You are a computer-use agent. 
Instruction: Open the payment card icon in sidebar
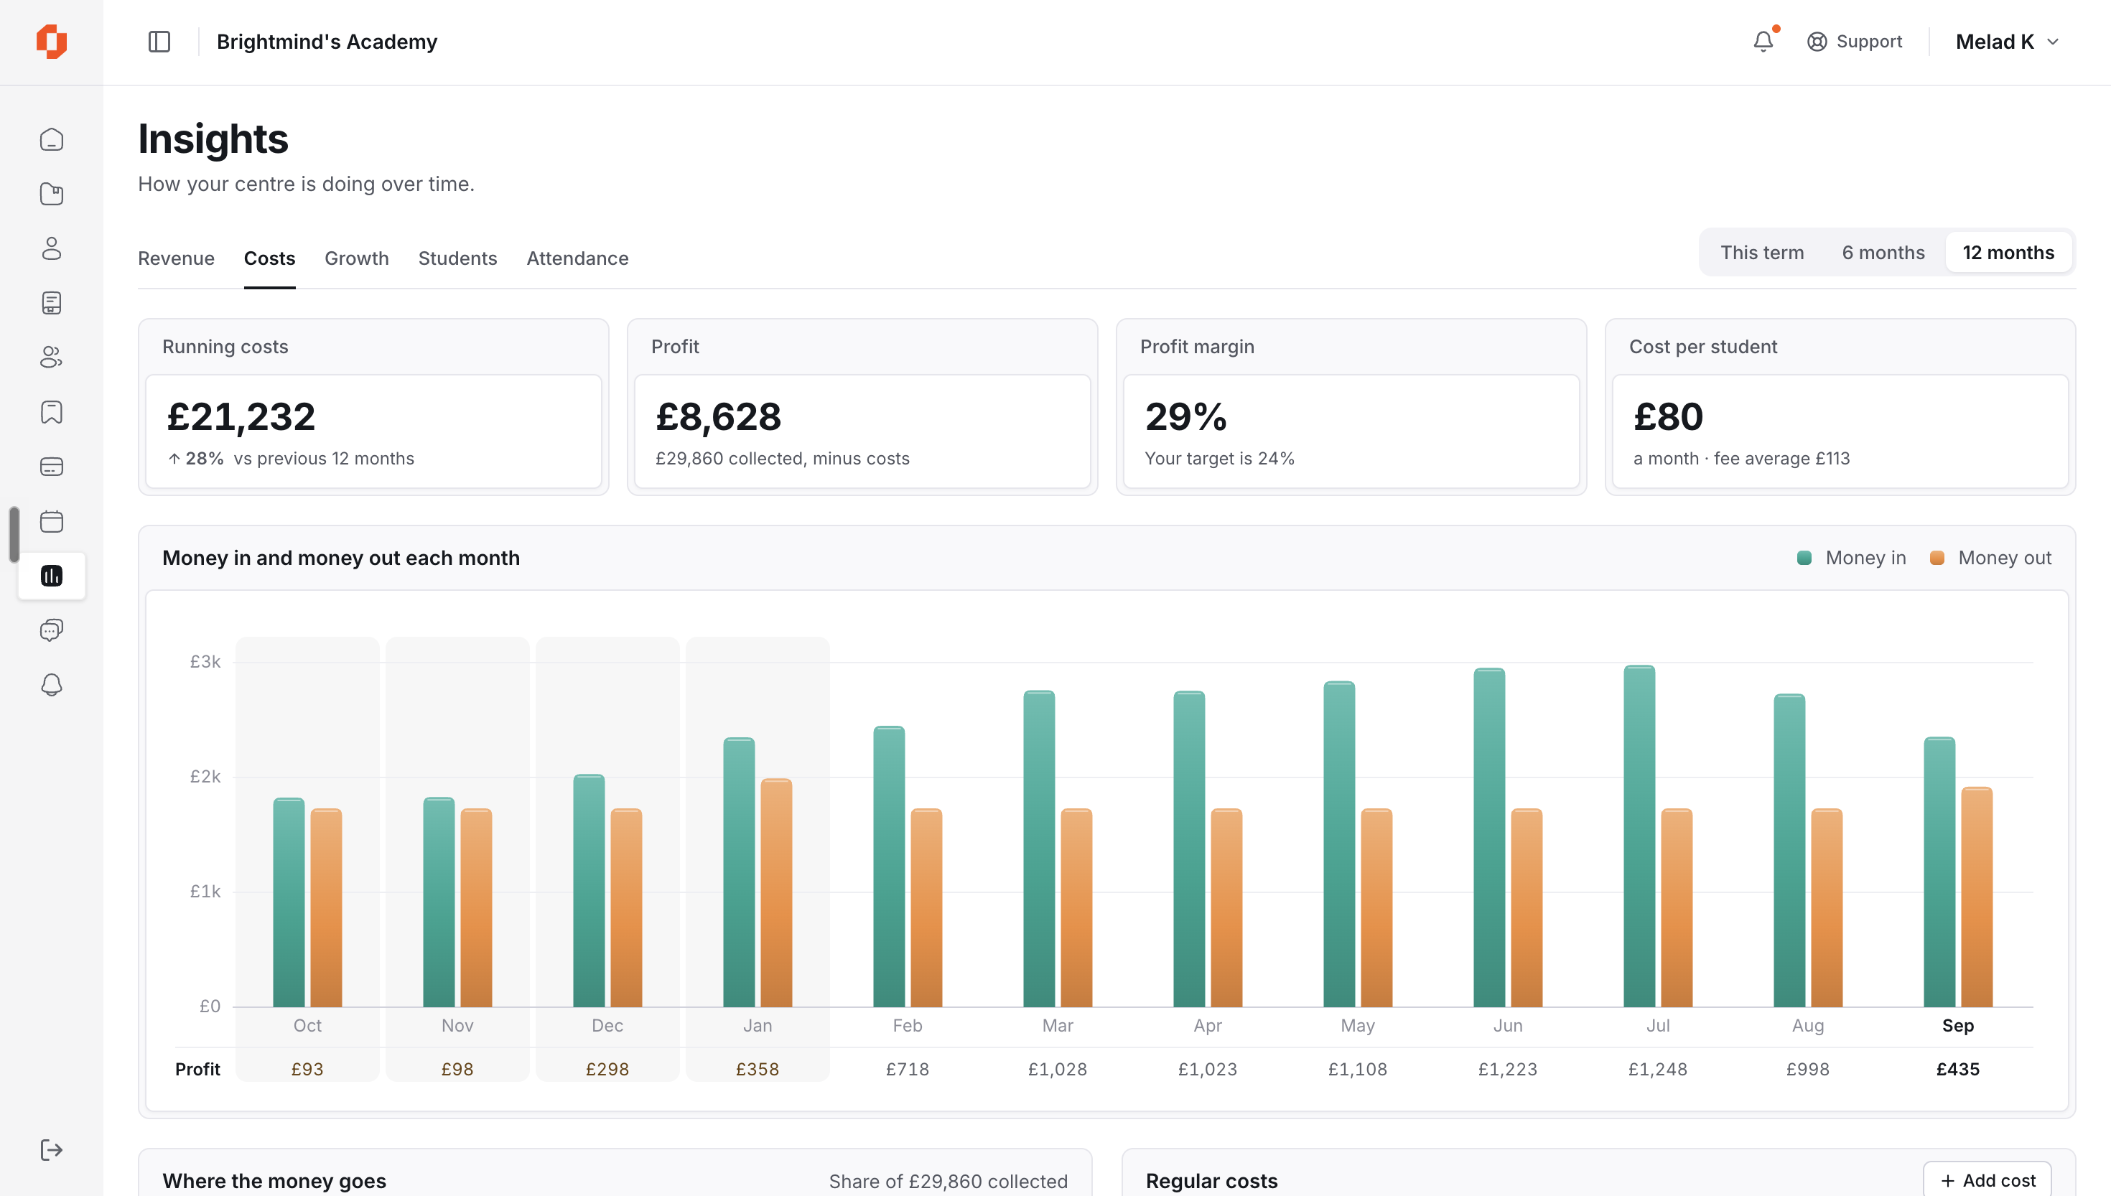click(x=51, y=467)
